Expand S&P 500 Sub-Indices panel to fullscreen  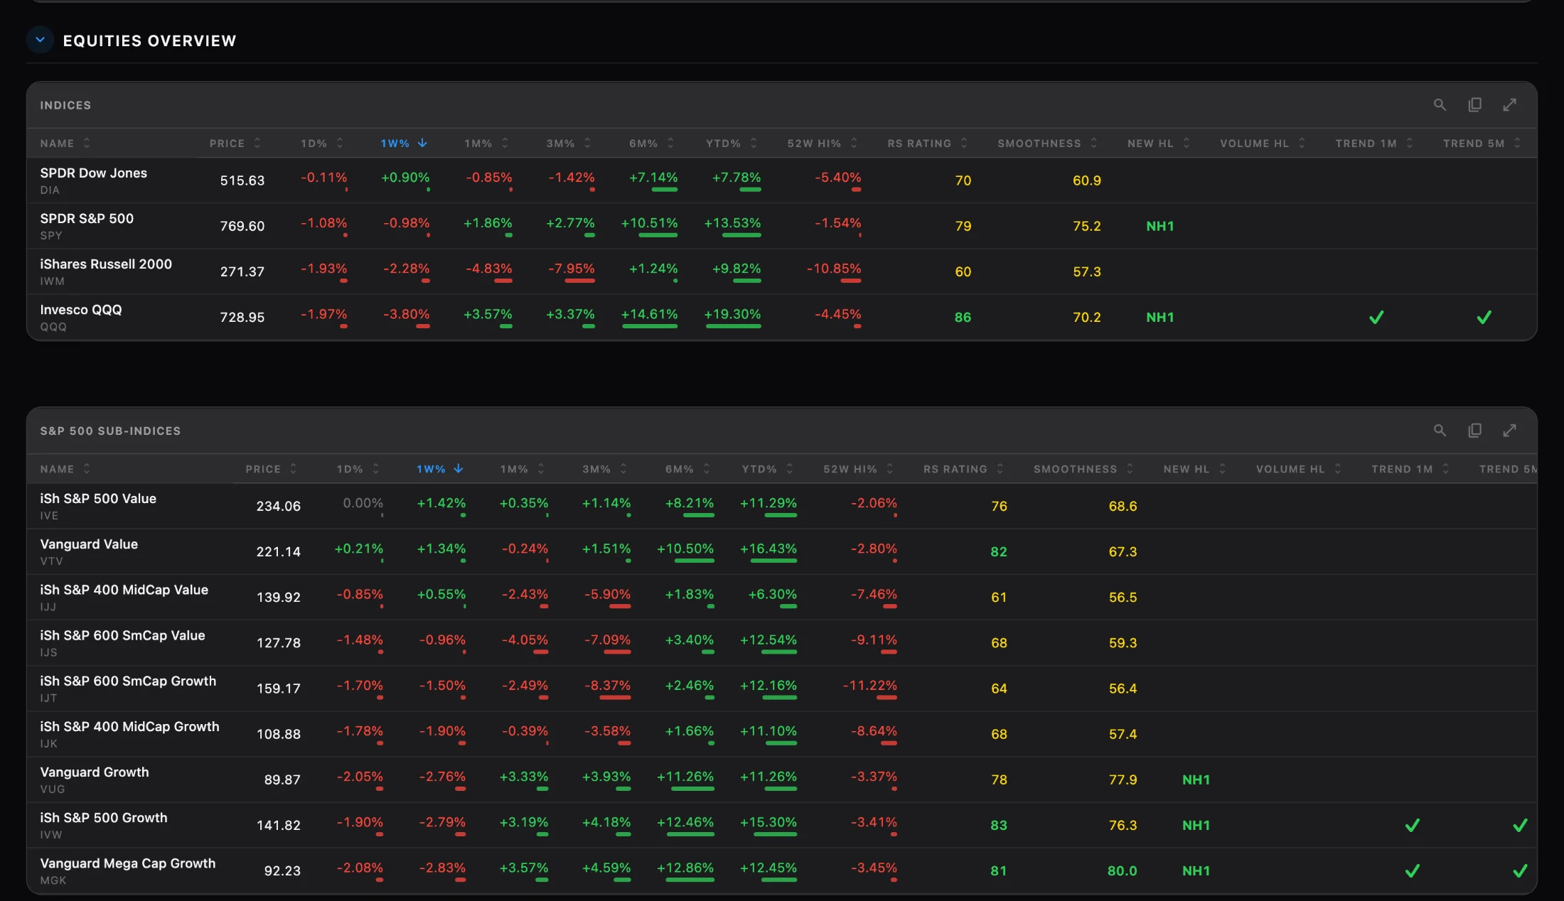(1510, 430)
